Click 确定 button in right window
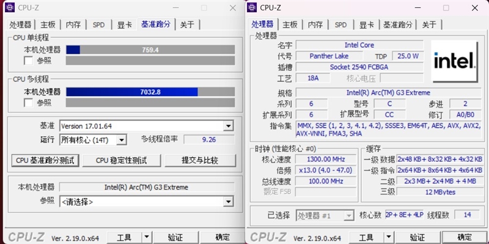The image size is (489, 244). tap(465, 237)
